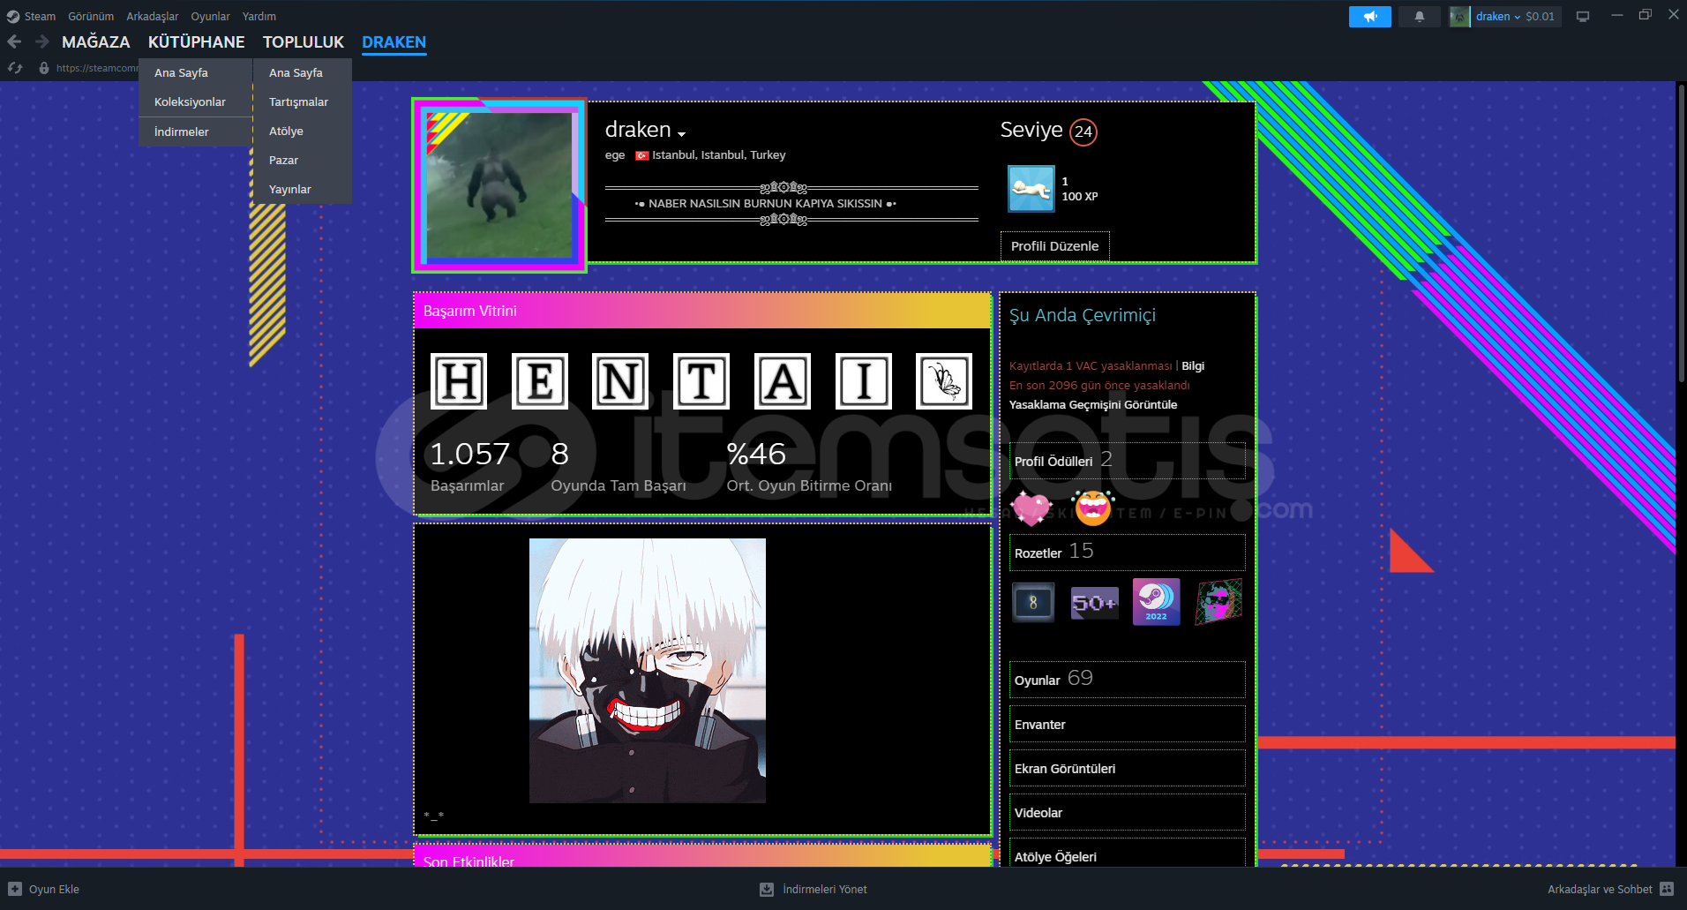
Task: Open the Atölye Öğeleri link
Action: click(1127, 854)
